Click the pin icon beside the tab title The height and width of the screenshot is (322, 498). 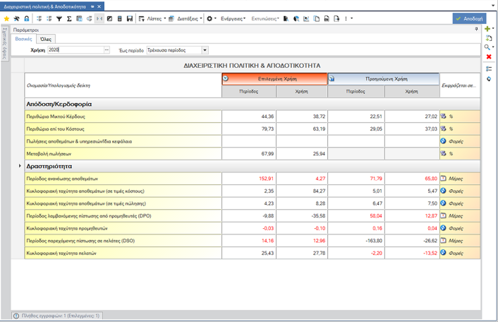pyautogui.click(x=92, y=6)
